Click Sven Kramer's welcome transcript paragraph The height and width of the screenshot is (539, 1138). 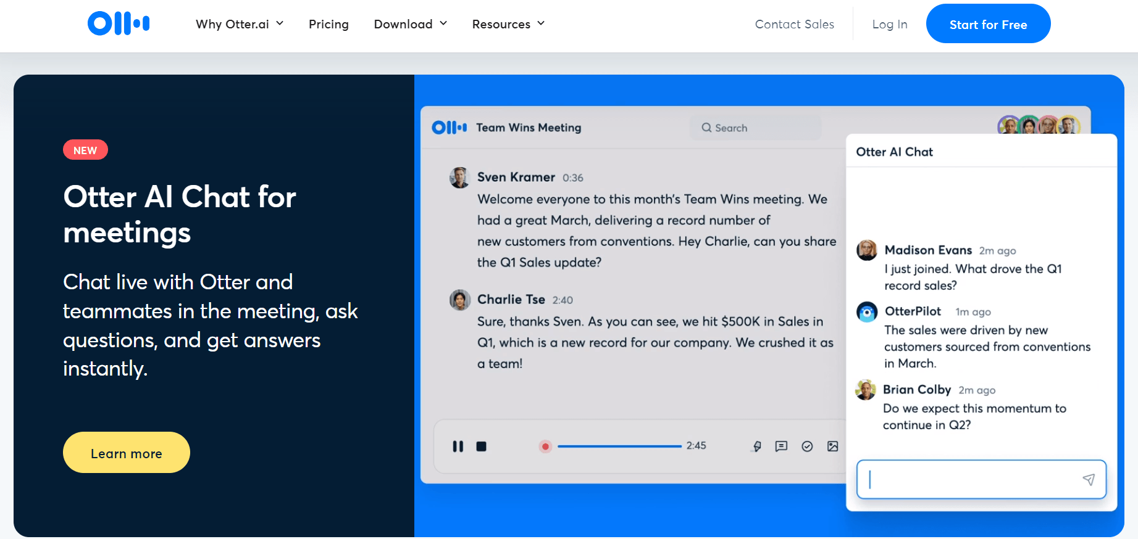(656, 231)
